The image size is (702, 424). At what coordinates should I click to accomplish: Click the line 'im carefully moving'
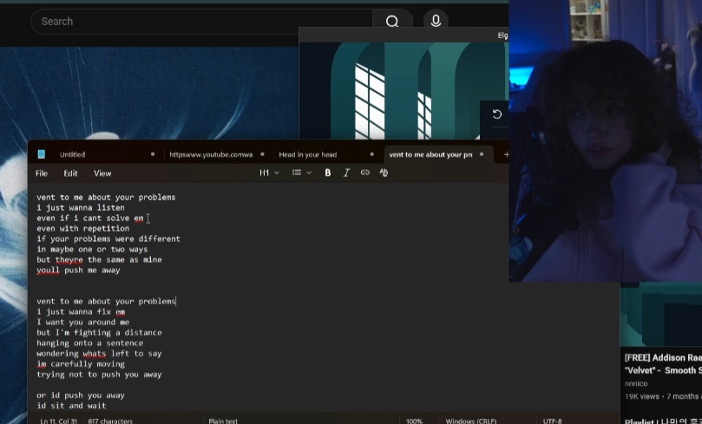[x=81, y=363]
